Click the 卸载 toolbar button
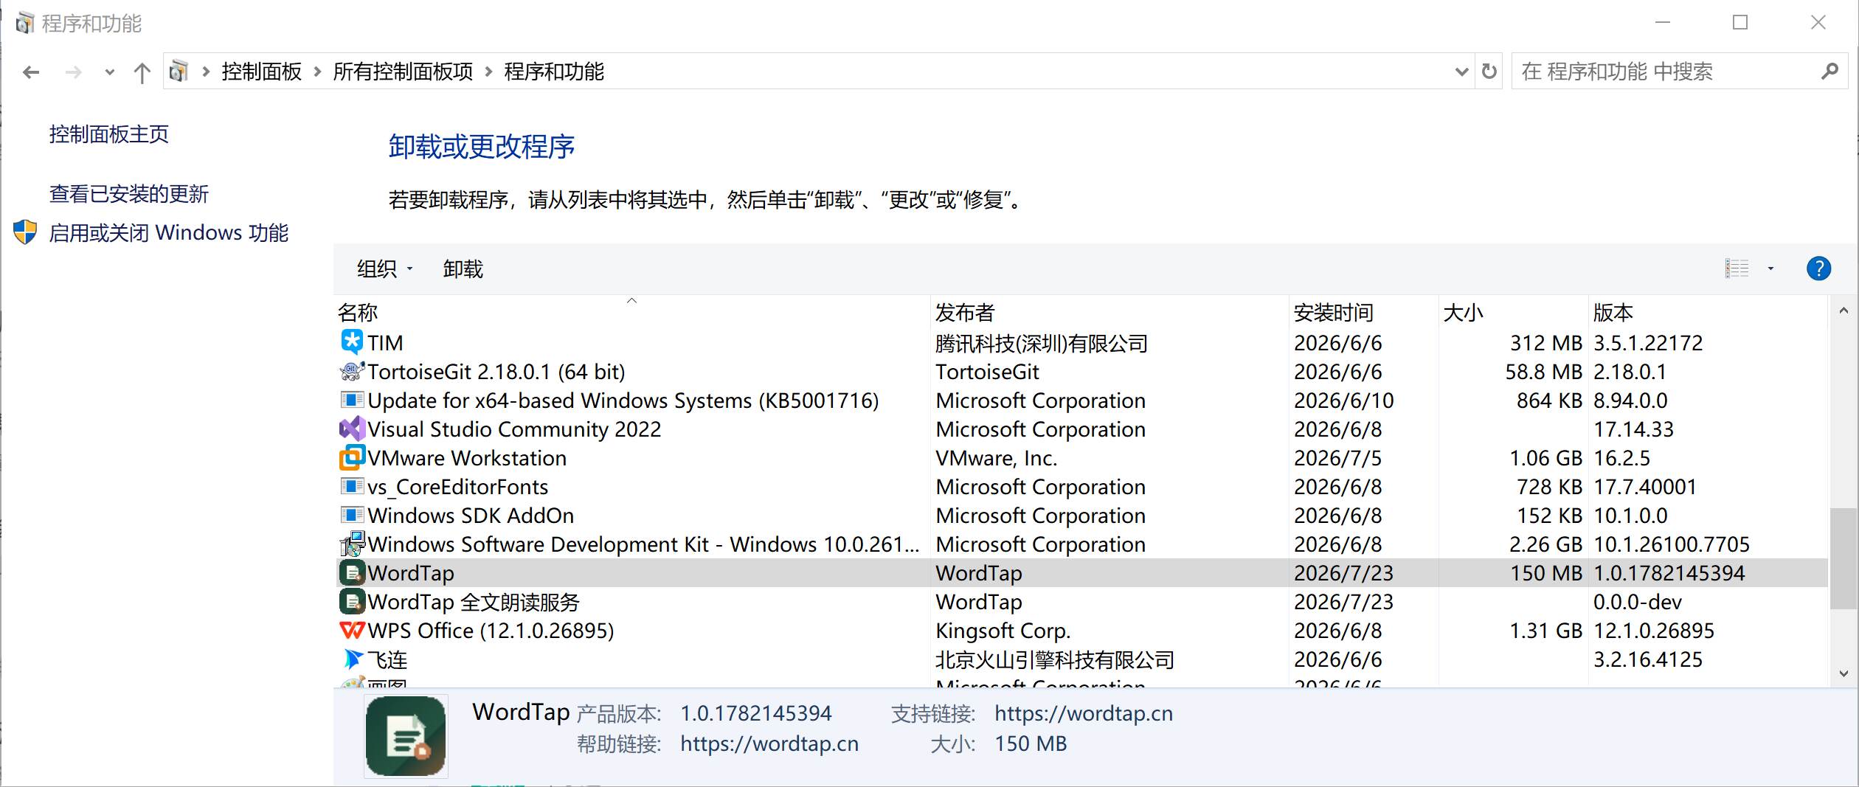 pyautogui.click(x=463, y=269)
